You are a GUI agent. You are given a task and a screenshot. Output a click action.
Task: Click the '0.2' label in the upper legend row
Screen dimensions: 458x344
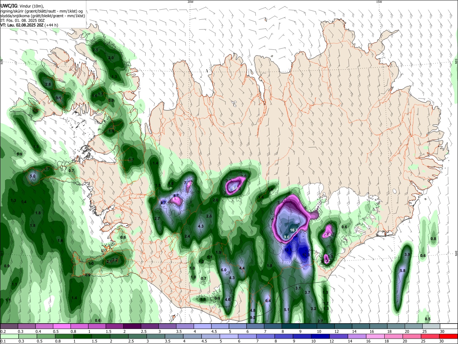(x=3, y=331)
